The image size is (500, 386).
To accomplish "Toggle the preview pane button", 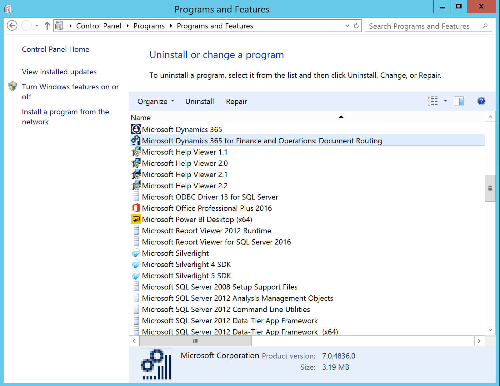I will point(458,101).
